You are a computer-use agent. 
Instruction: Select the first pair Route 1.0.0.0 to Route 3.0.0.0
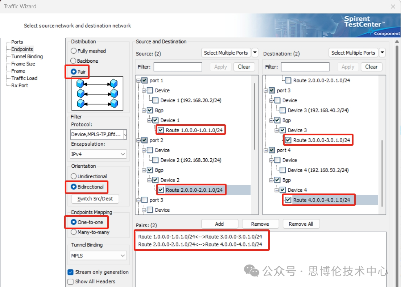(200, 237)
